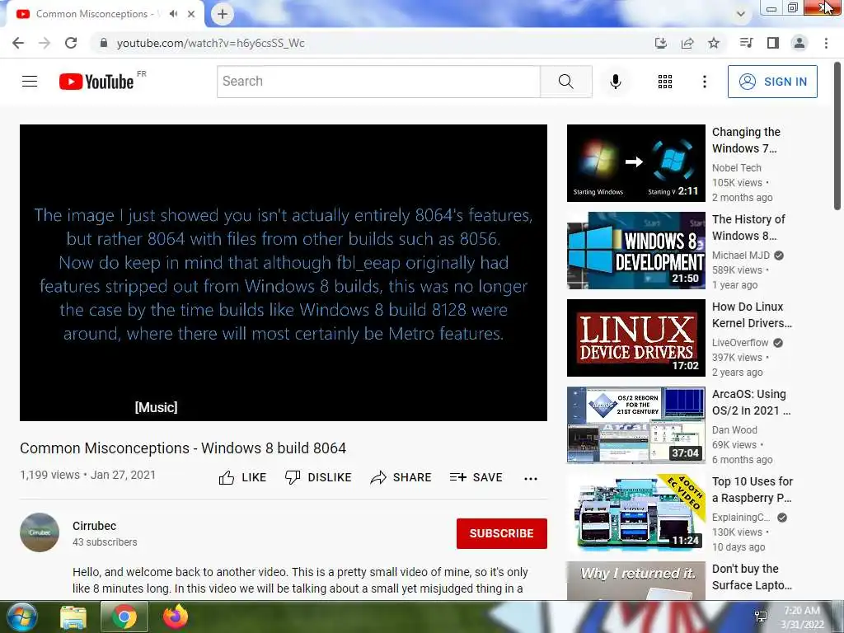Open the YouTube apps grid

665,82
